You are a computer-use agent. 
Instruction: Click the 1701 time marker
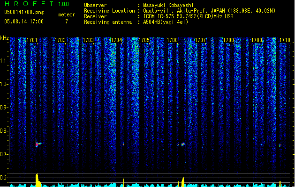(32, 40)
